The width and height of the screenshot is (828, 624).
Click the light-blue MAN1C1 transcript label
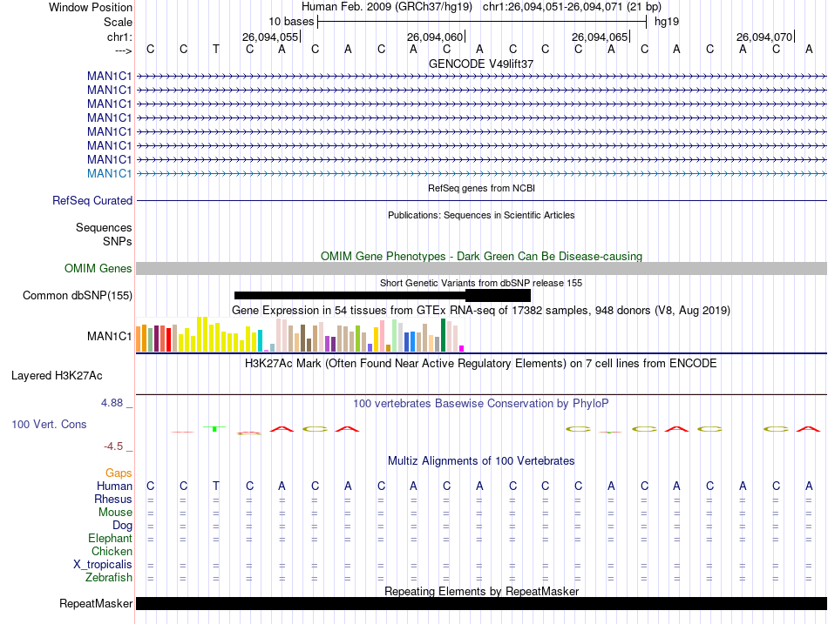109,173
